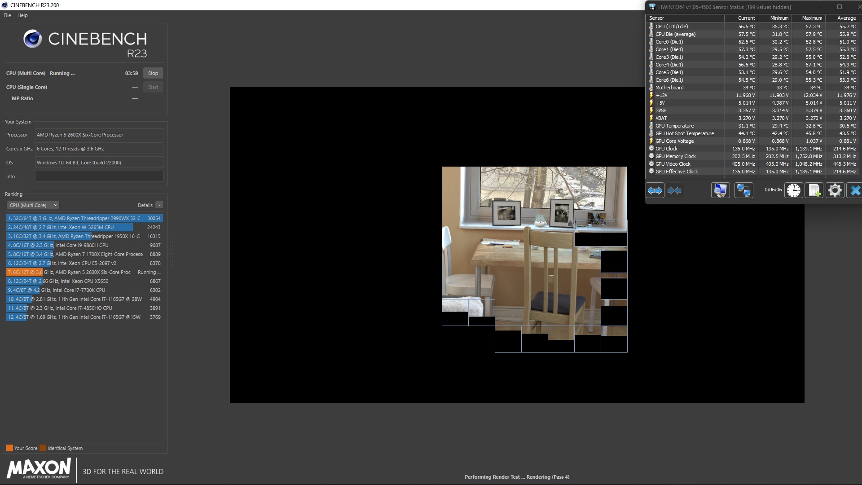862x485 pixels.
Task: Click the lightning icon beside GPU Core Voltage
Action: [x=651, y=141]
